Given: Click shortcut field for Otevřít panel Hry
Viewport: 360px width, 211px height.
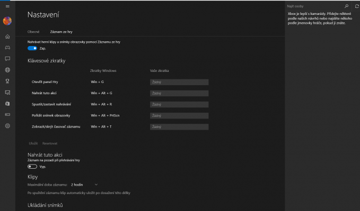Looking at the screenshot, I should pos(179,82).
